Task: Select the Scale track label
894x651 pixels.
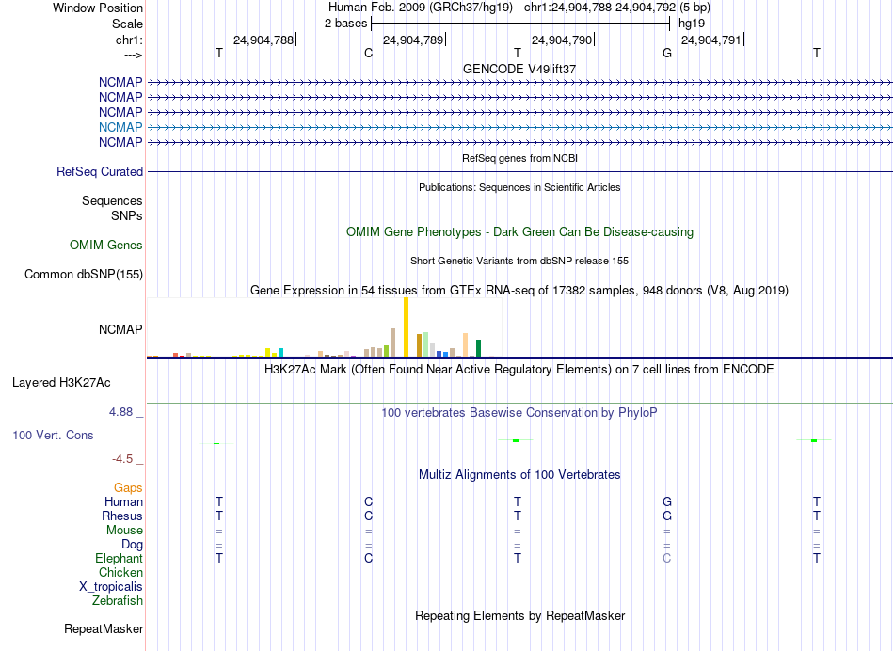Action: [x=127, y=24]
